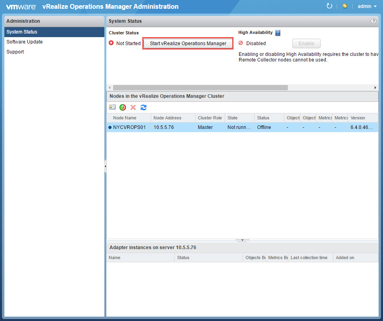The height and width of the screenshot is (321, 383).
Task: Collapse the left Administration panel handle
Action: pyautogui.click(x=105, y=166)
